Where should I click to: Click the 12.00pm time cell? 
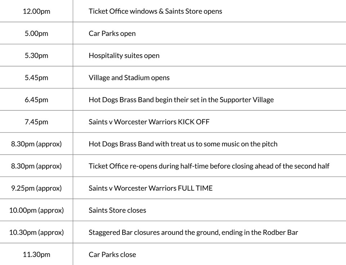(36, 11)
